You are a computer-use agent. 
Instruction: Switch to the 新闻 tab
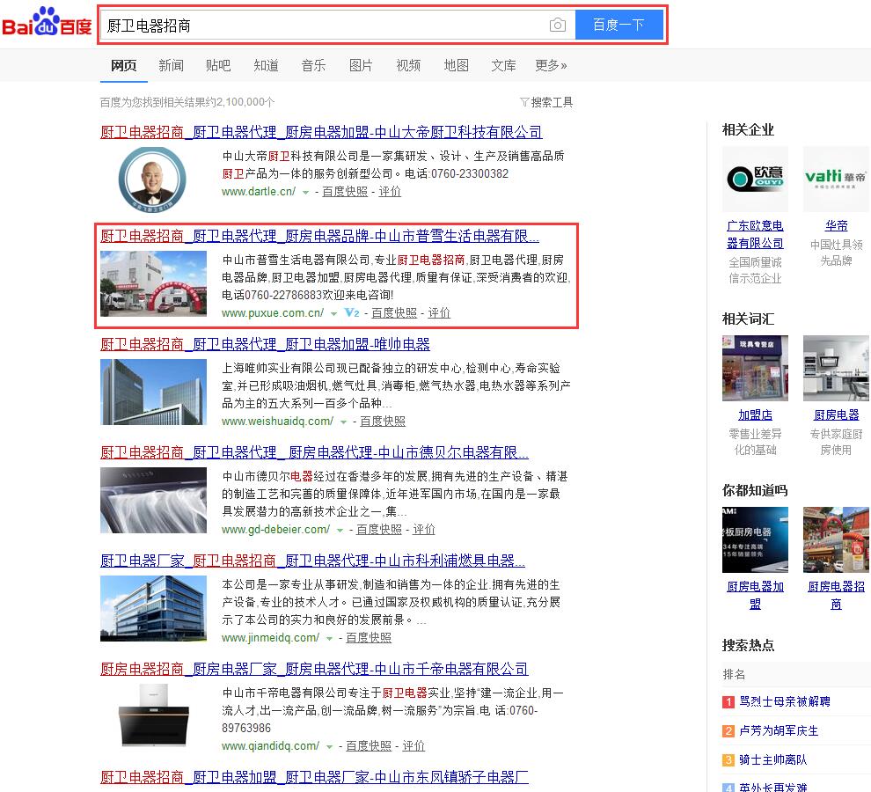point(172,65)
